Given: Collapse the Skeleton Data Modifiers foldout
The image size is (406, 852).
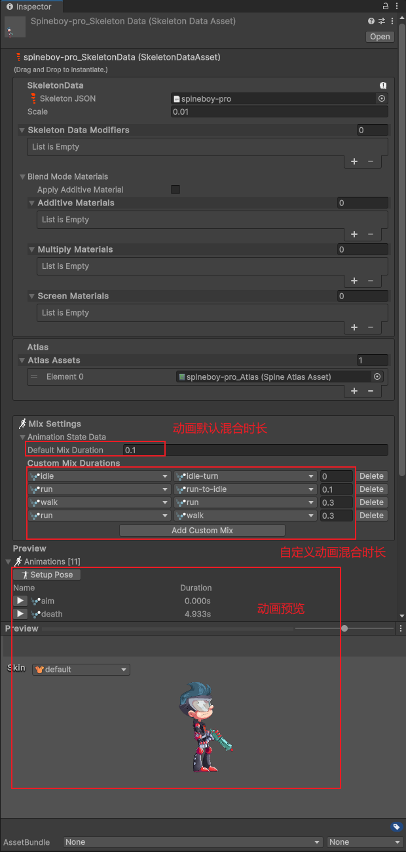Looking at the screenshot, I should point(22,130).
